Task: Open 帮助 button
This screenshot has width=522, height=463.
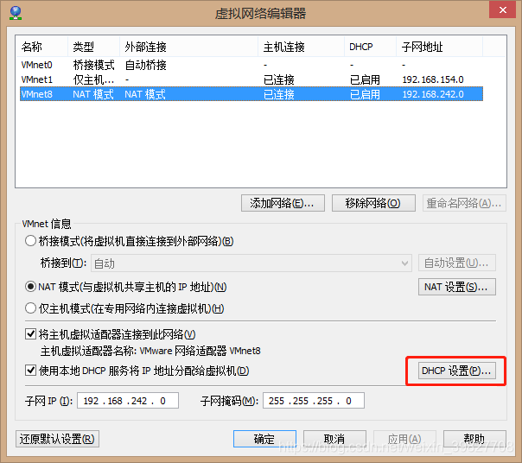Action: coord(474,439)
